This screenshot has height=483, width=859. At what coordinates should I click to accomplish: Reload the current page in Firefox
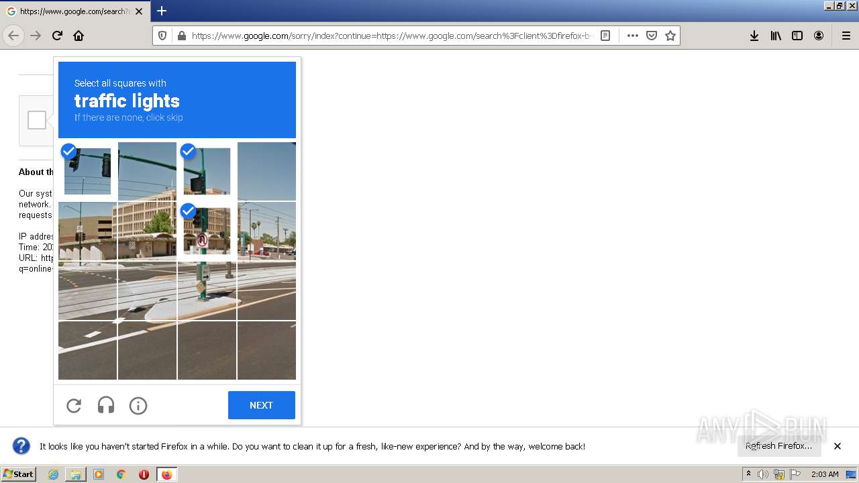(x=57, y=36)
